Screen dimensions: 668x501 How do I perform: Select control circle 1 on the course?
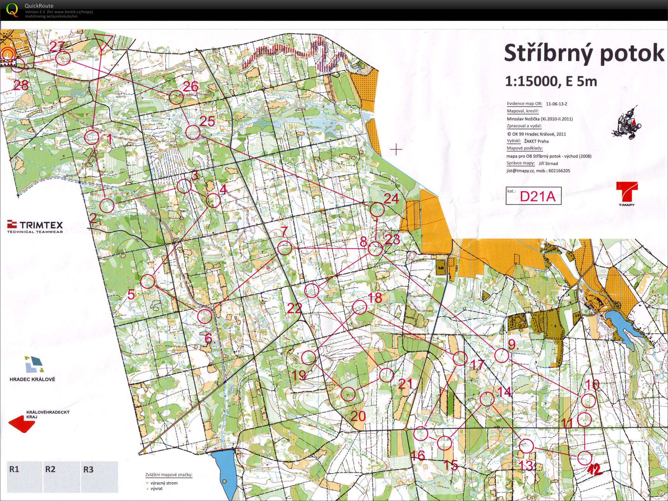point(92,137)
